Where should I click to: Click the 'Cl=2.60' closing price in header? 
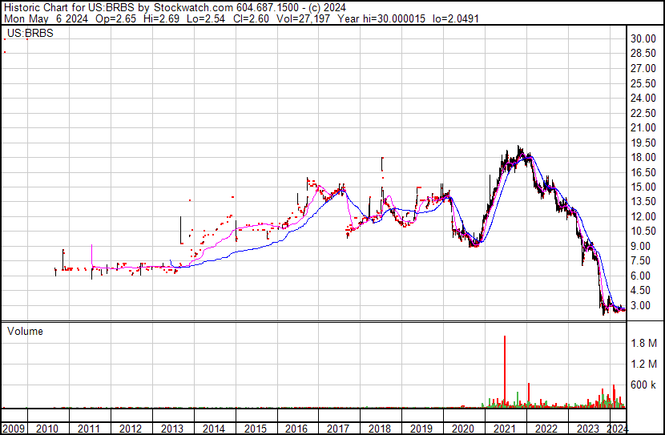pyautogui.click(x=251, y=19)
